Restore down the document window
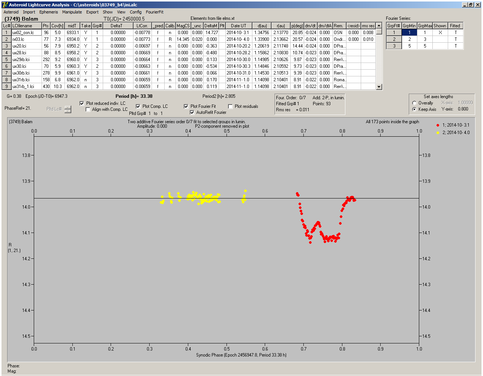The image size is (483, 376). click(x=470, y=4)
